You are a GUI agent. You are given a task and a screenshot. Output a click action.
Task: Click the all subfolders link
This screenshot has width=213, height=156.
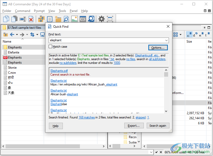click(157, 59)
